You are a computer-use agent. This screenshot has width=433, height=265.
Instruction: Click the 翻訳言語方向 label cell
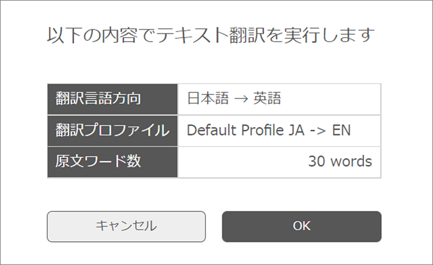[x=112, y=98]
